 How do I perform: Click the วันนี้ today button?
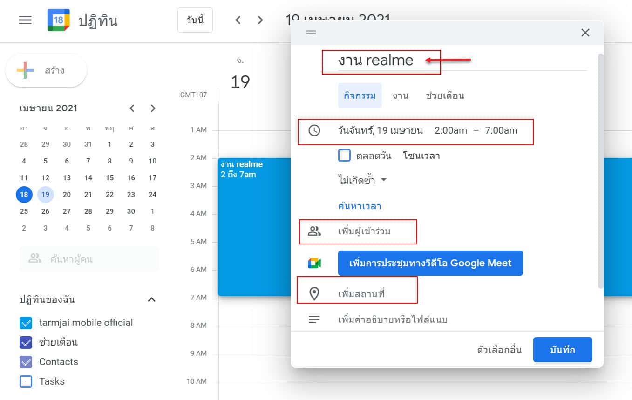(195, 20)
